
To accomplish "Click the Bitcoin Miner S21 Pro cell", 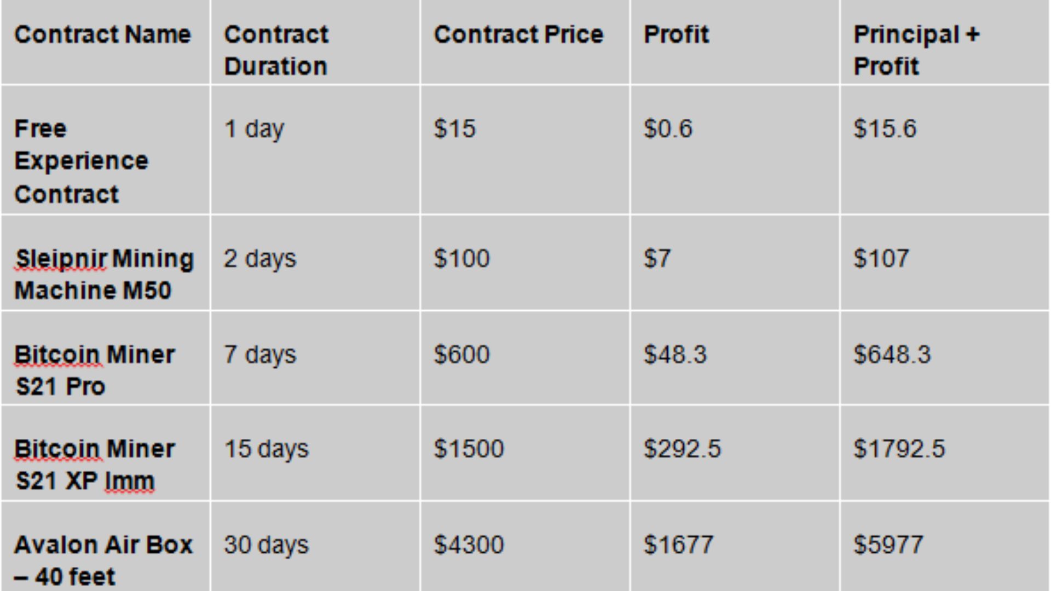I will [94, 370].
